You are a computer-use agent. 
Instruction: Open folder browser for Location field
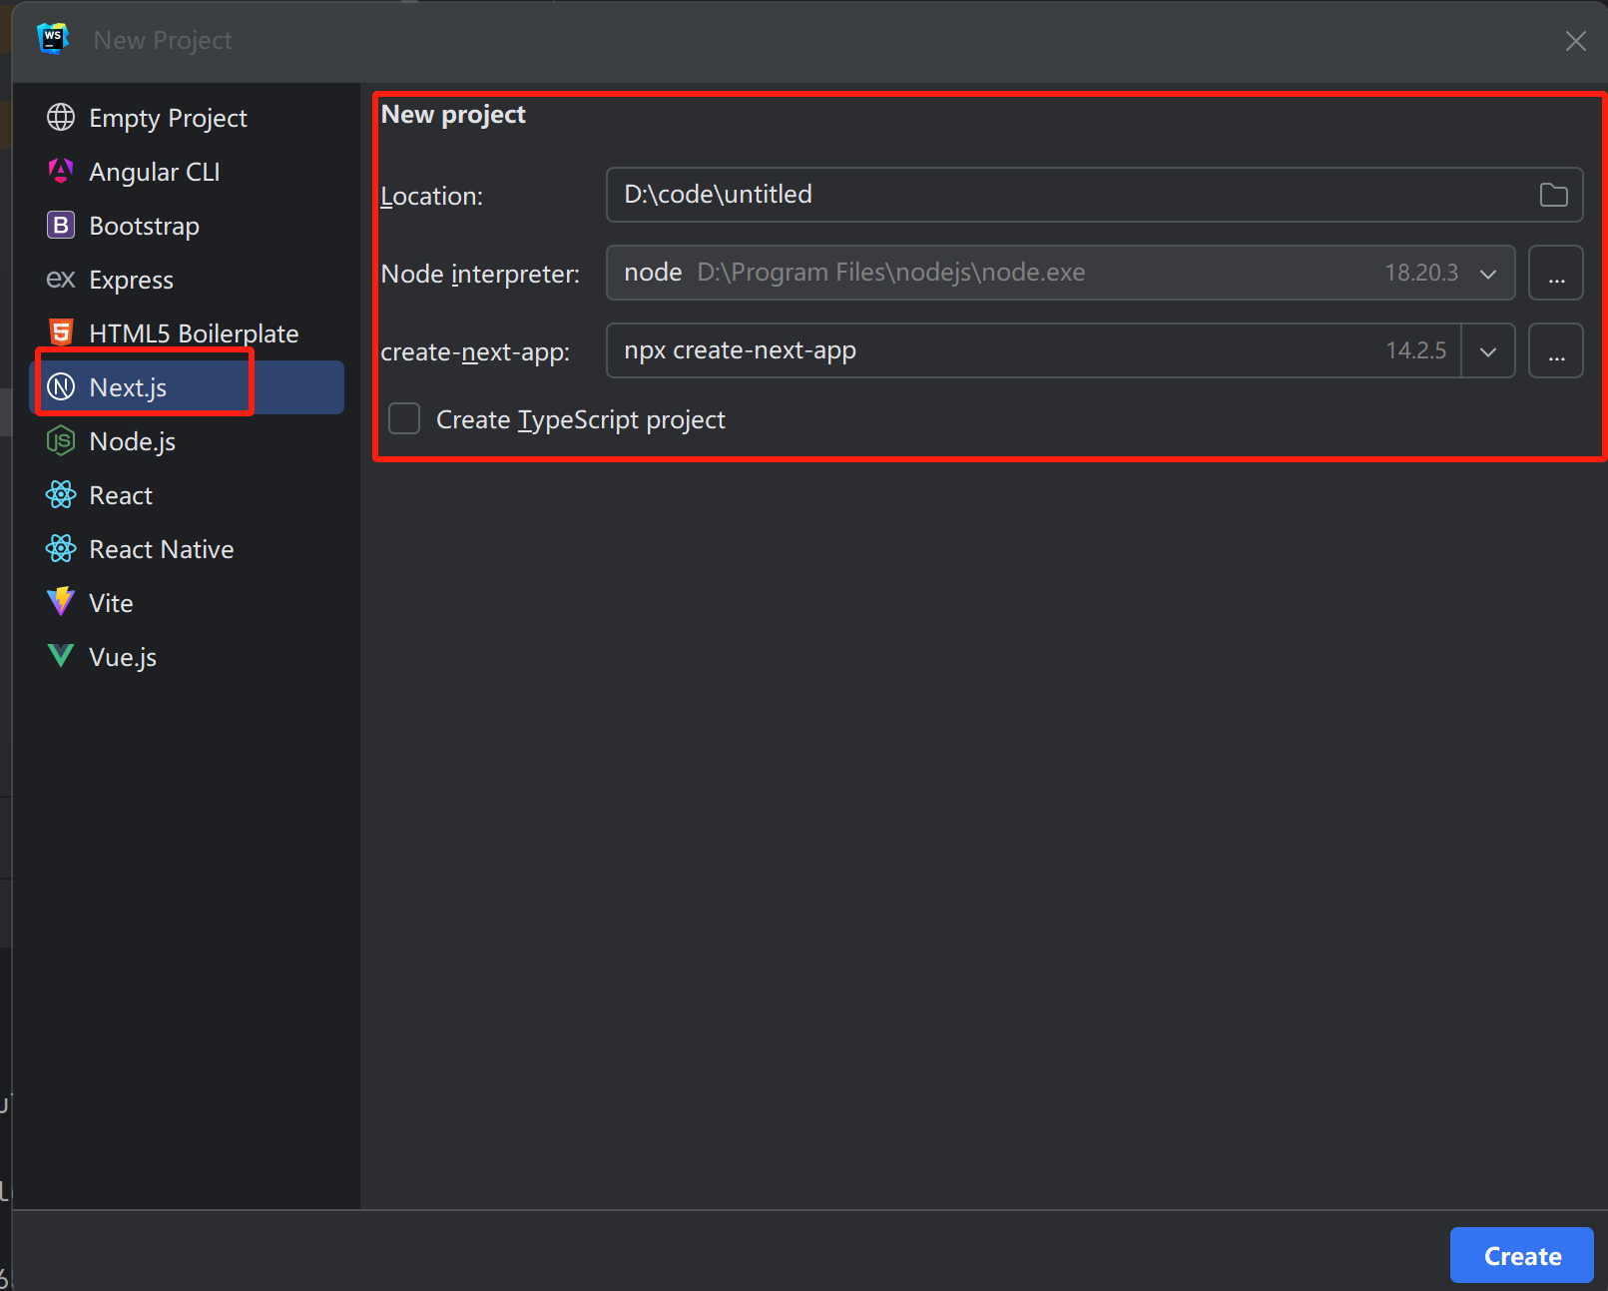click(x=1553, y=195)
